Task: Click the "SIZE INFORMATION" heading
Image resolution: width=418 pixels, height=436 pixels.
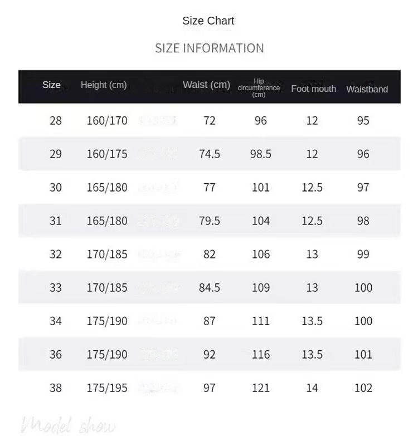Action: 209,48
